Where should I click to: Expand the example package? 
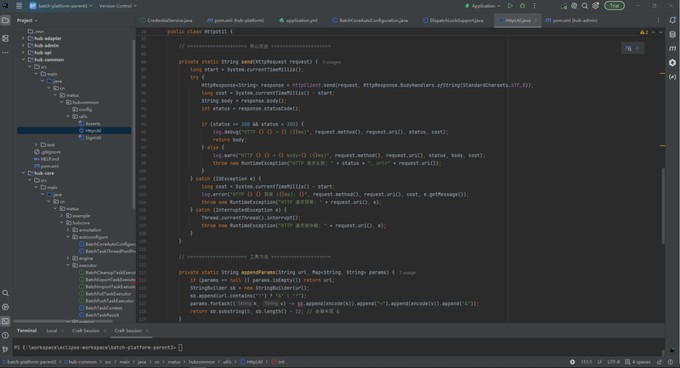tap(61, 216)
